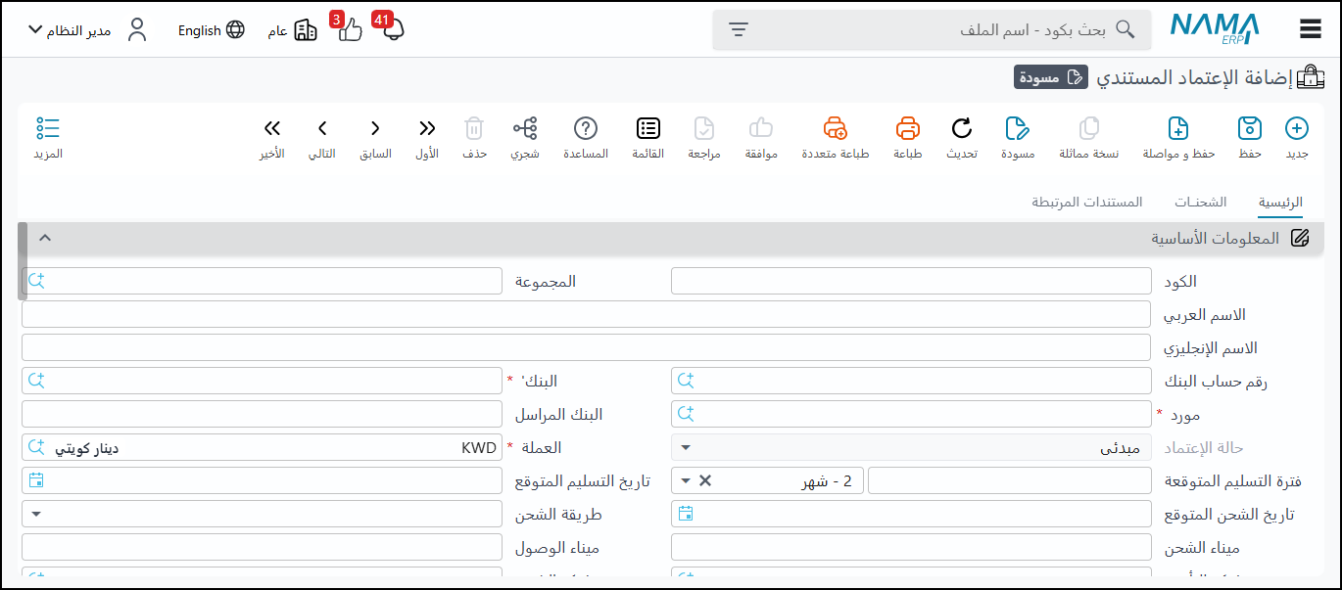
Task: Switch language to English
Action: coord(211,30)
